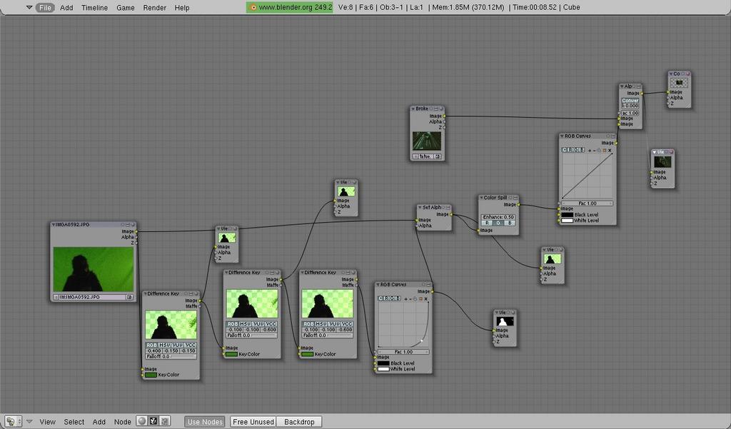Image resolution: width=731 pixels, height=429 pixels.
Task: Select RGB mode in first Difference Key node
Action: click(x=151, y=345)
